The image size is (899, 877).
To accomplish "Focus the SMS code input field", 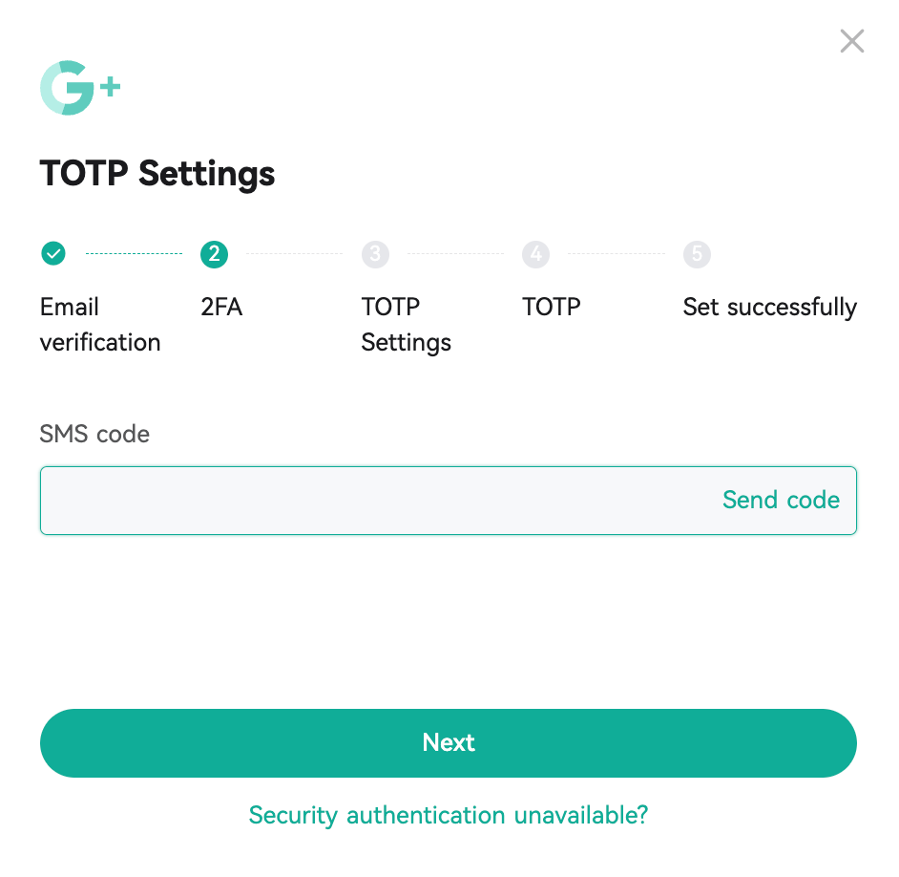I will [372, 500].
